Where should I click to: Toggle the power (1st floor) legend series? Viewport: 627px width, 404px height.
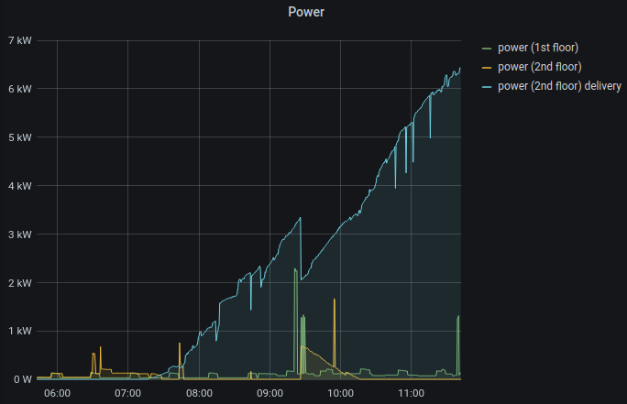click(537, 48)
